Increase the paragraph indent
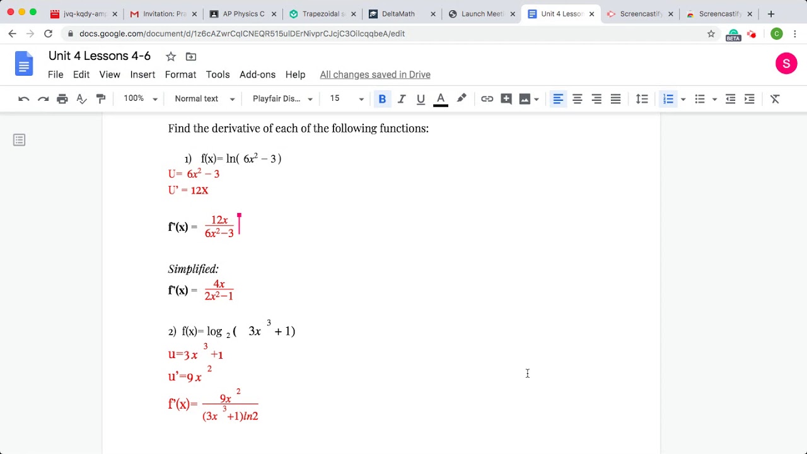Image resolution: width=807 pixels, height=454 pixels. point(750,99)
